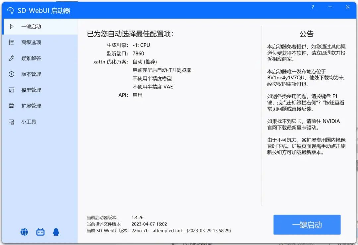Toggle the 不使用半精度模型 setting
The width and height of the screenshot is (358, 245).
pyautogui.click(x=152, y=78)
